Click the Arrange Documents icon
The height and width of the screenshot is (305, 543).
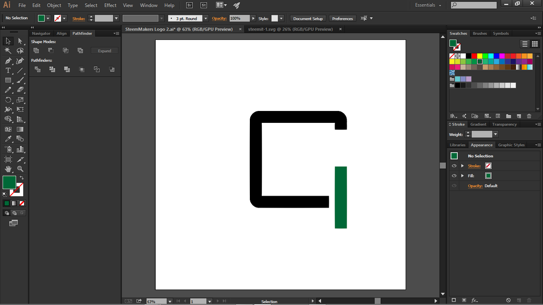(221, 5)
